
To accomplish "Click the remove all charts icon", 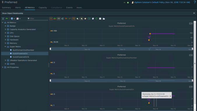I will pyautogui.click(x=93, y=19).
